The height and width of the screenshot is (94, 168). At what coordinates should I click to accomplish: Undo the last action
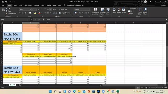6,2
